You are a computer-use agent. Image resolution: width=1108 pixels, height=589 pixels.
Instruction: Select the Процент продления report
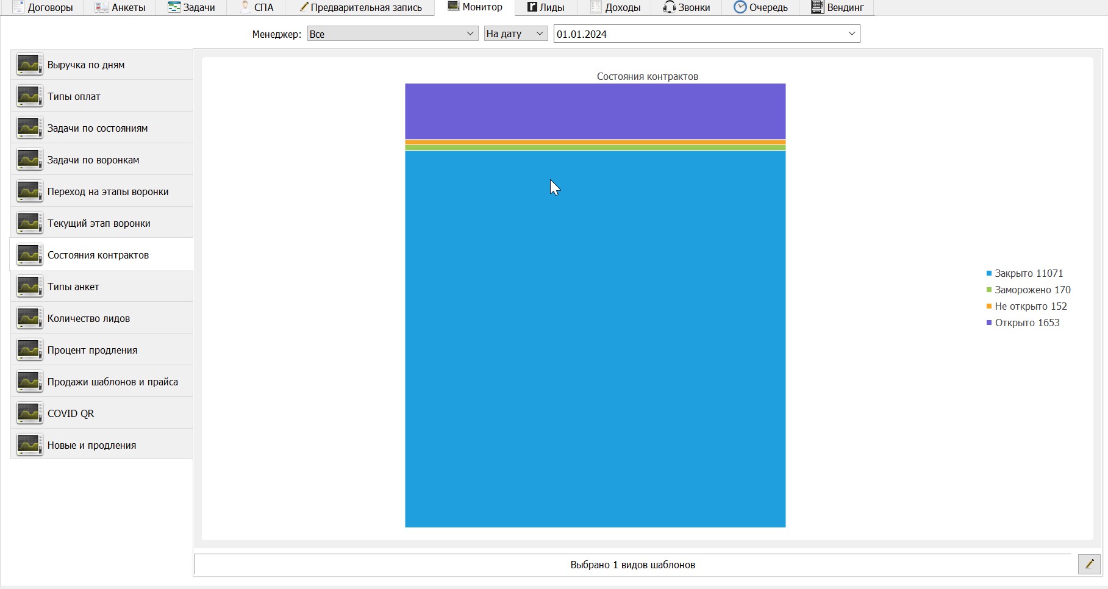(x=102, y=350)
